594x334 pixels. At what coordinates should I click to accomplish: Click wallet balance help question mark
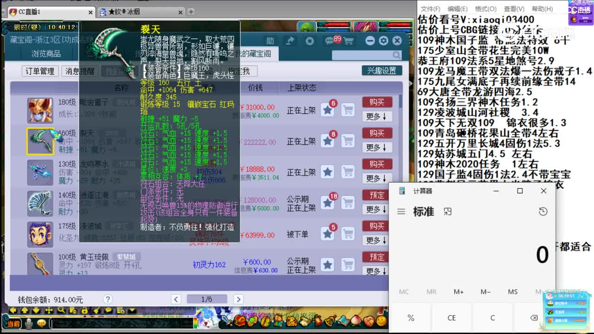click(108, 299)
